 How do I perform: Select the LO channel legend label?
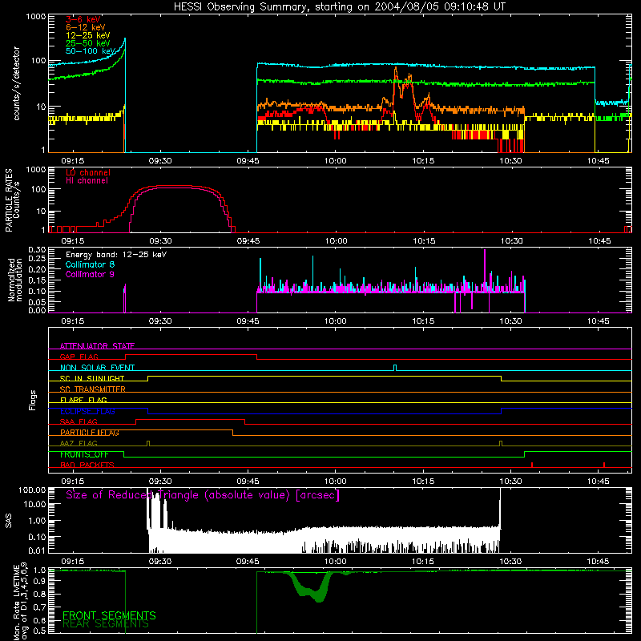tap(88, 172)
